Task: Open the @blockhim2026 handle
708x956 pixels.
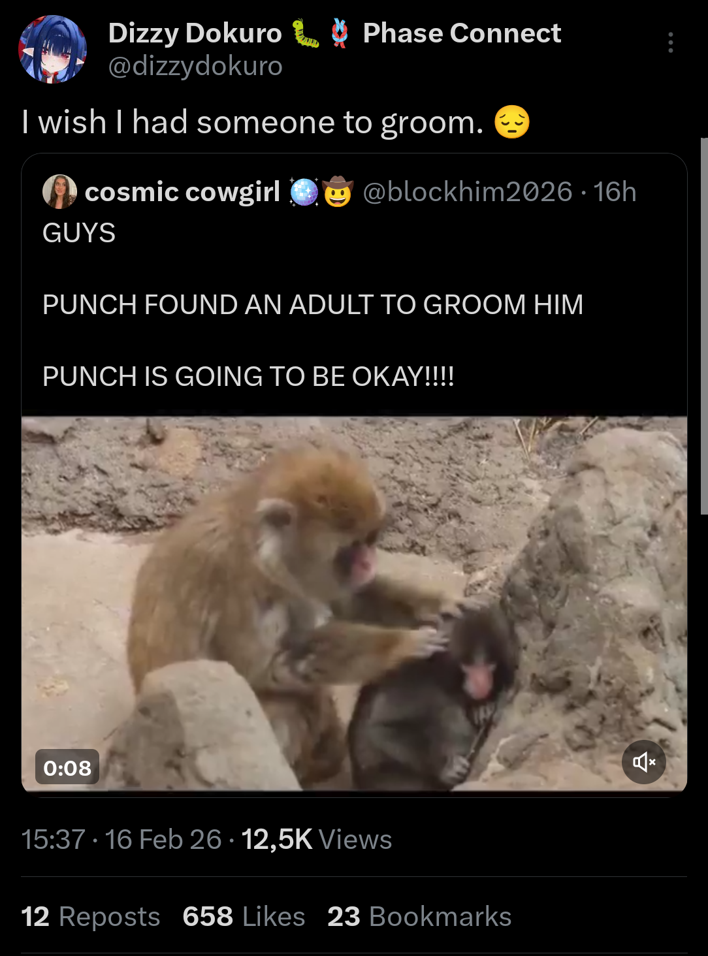Action: pyautogui.click(x=467, y=192)
